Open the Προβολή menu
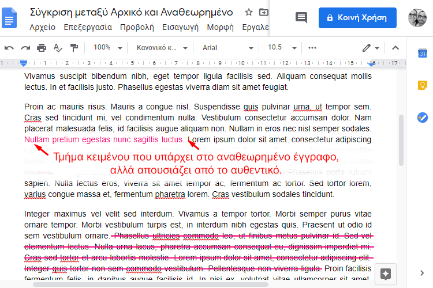Screen dimensions: 433x288 pyautogui.click(x=137, y=27)
